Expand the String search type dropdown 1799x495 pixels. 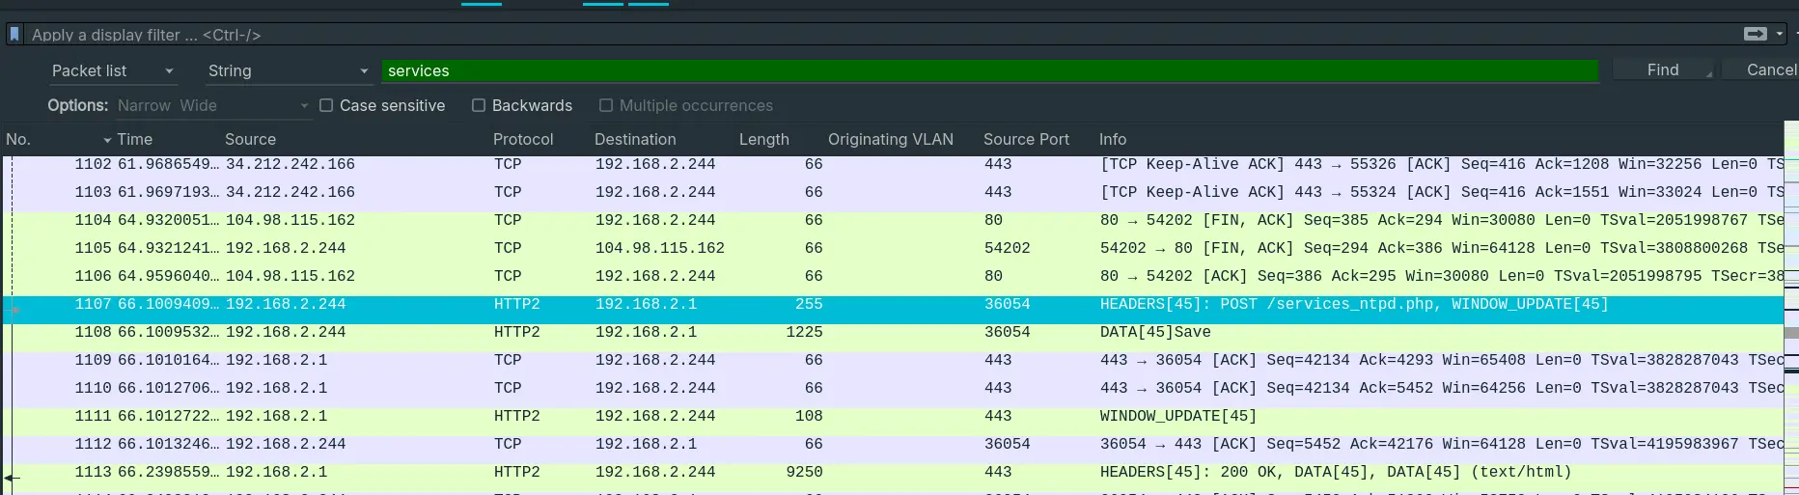click(288, 70)
